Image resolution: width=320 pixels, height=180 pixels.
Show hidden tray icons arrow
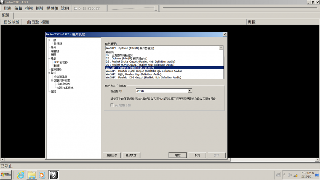pyautogui.click(x=284, y=175)
